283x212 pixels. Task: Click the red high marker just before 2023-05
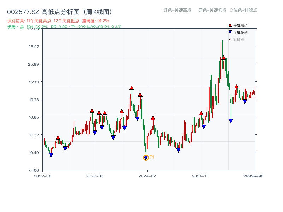point(92,111)
